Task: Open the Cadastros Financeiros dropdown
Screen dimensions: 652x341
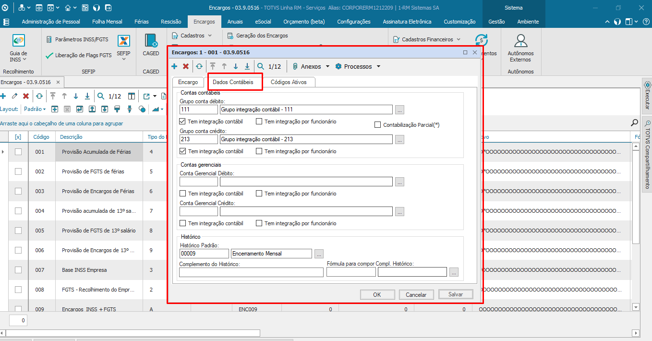Action: pos(427,39)
